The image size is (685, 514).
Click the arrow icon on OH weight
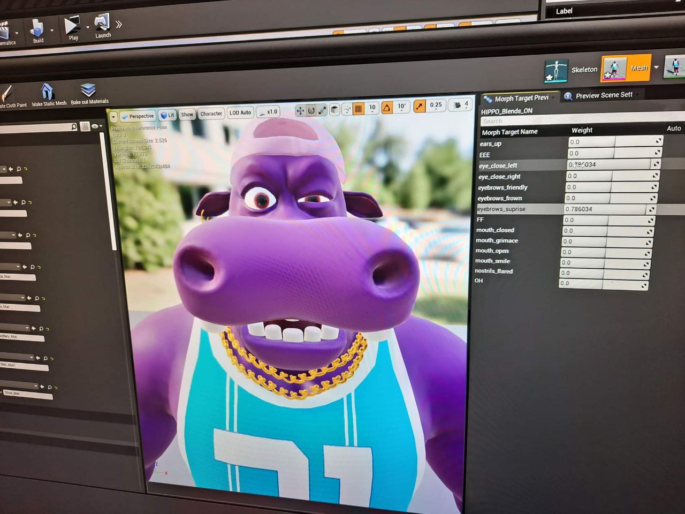coord(644,285)
